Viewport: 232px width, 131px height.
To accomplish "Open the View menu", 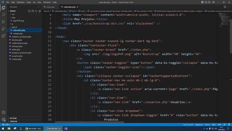I will coord(29,2).
